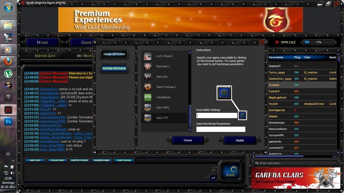
Task: Select user thedeimian in list
Action: pos(302,123)
